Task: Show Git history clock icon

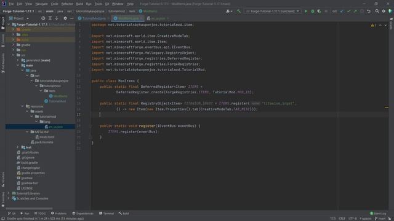Action: [362, 11]
